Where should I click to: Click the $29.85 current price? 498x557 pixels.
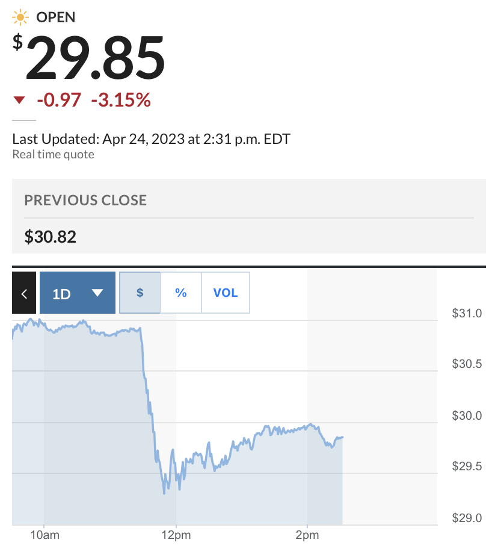[x=89, y=58]
